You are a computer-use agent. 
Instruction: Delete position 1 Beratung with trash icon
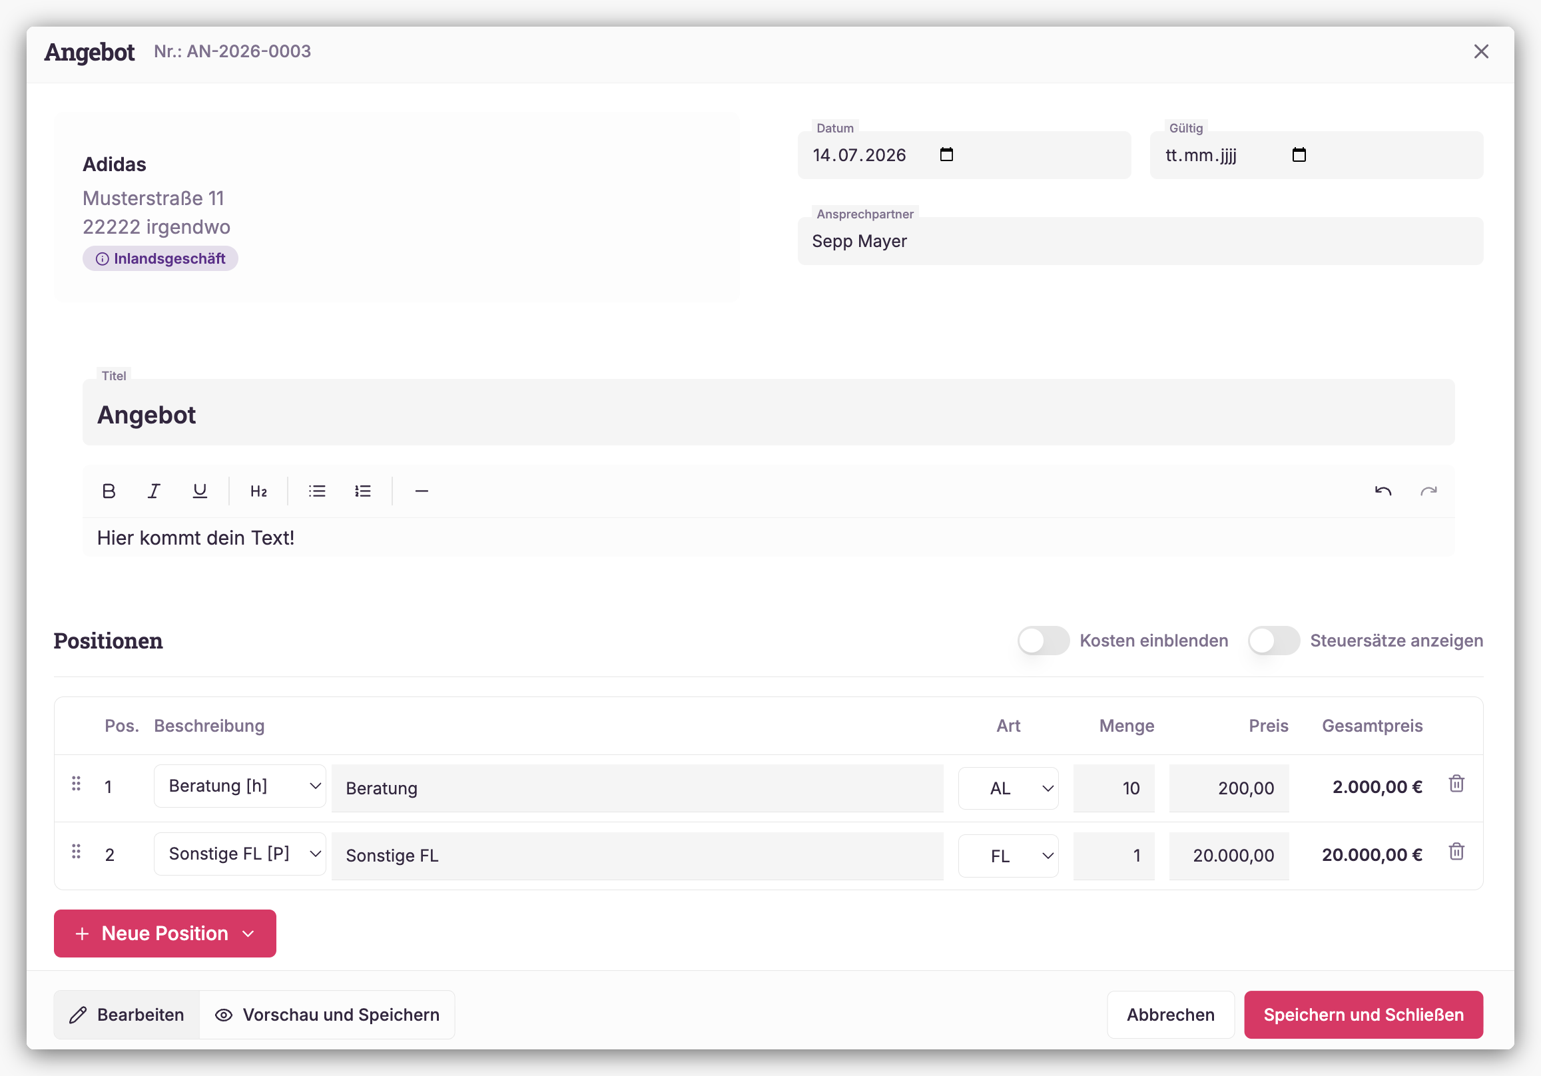pyautogui.click(x=1456, y=784)
